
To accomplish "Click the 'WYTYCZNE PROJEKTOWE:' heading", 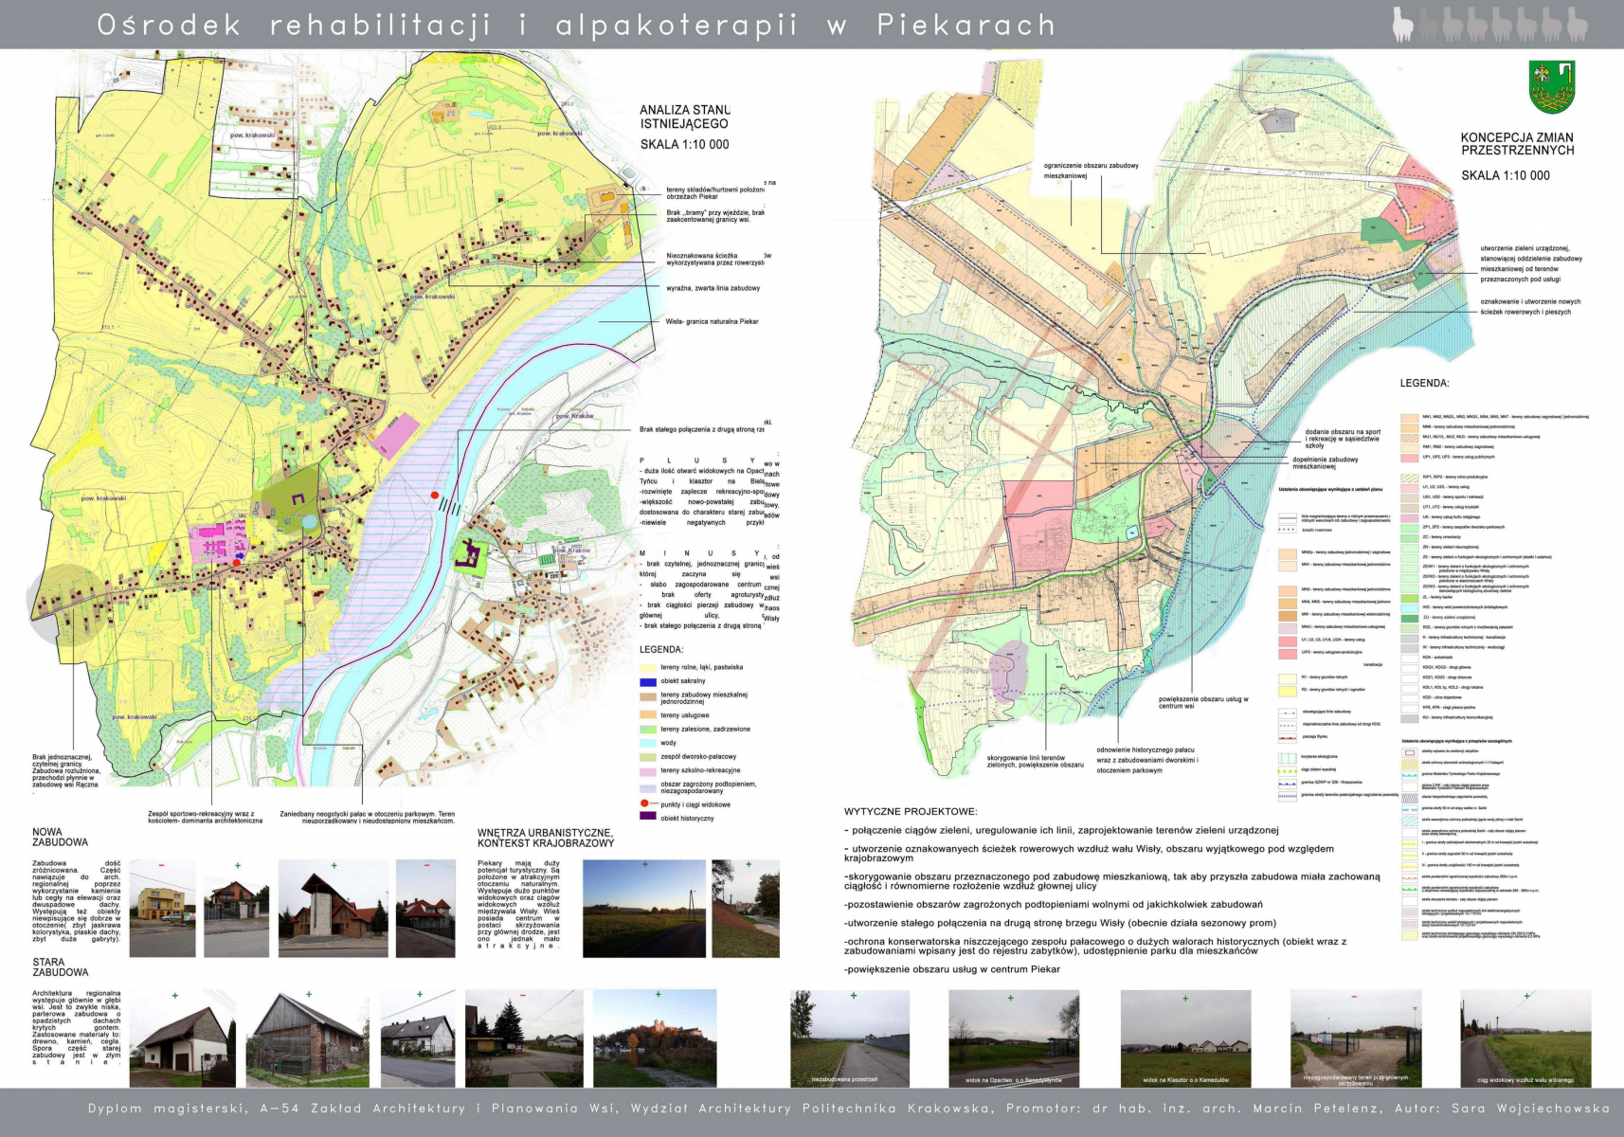I will (x=911, y=812).
